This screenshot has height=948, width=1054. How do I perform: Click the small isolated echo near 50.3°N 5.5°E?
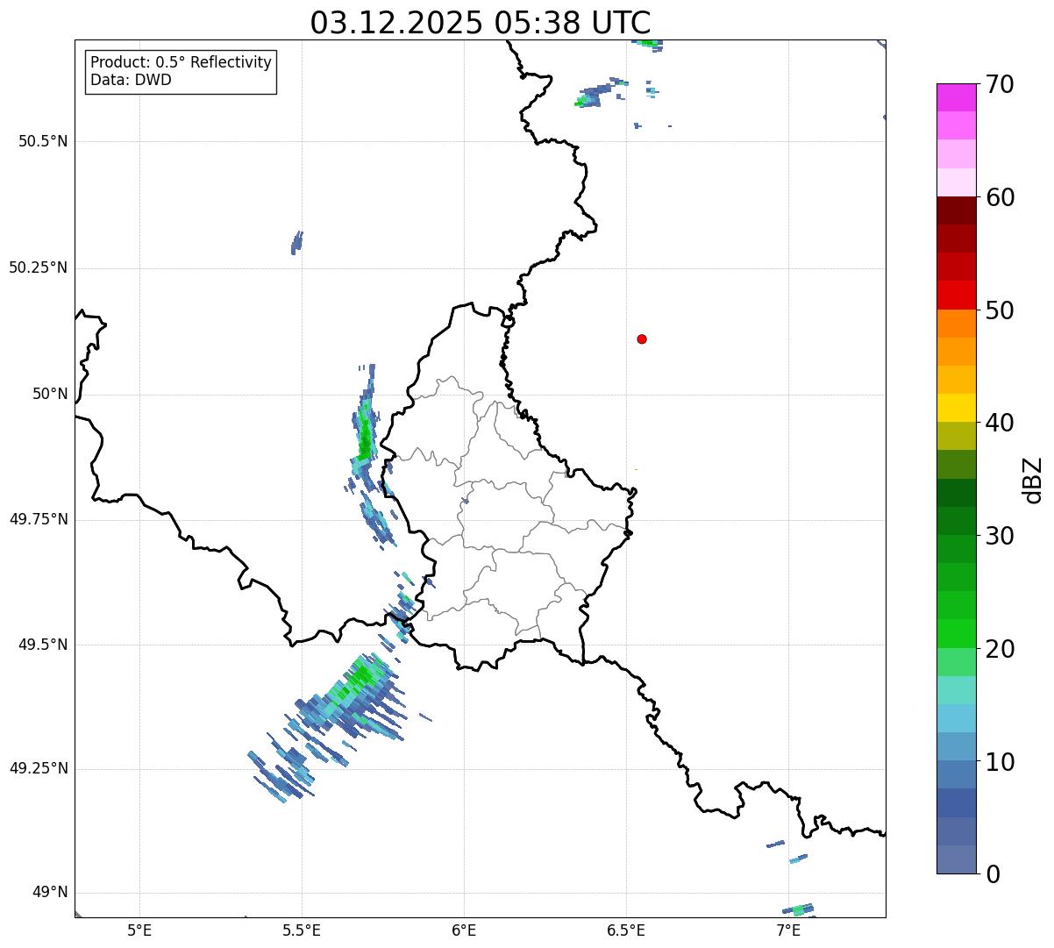(x=296, y=243)
